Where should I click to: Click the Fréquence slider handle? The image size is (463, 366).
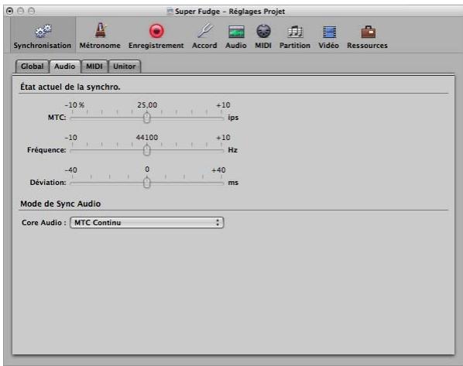(x=147, y=150)
